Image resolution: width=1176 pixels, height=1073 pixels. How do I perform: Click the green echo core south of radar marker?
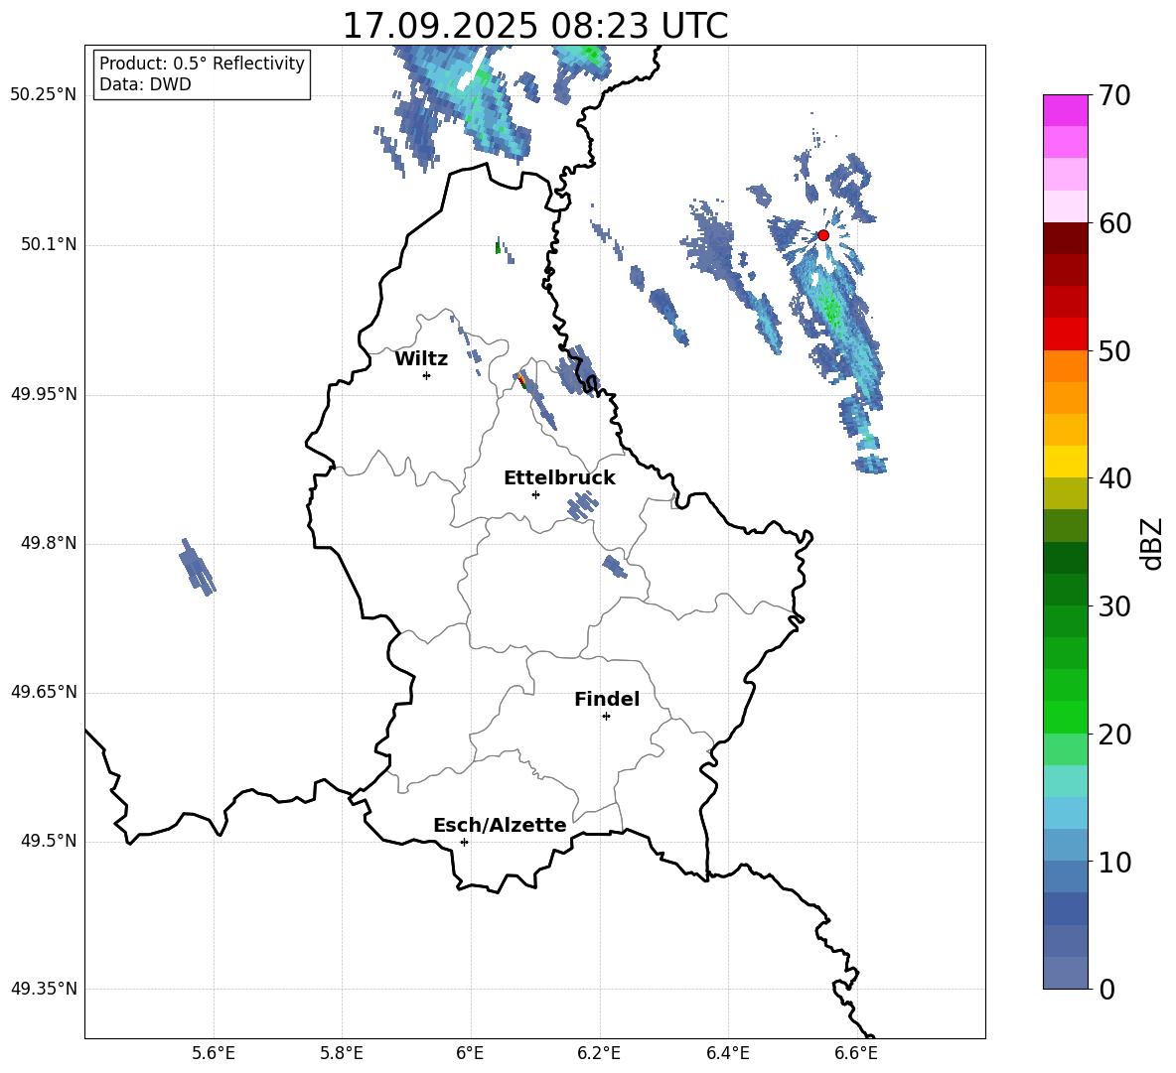coord(831,306)
